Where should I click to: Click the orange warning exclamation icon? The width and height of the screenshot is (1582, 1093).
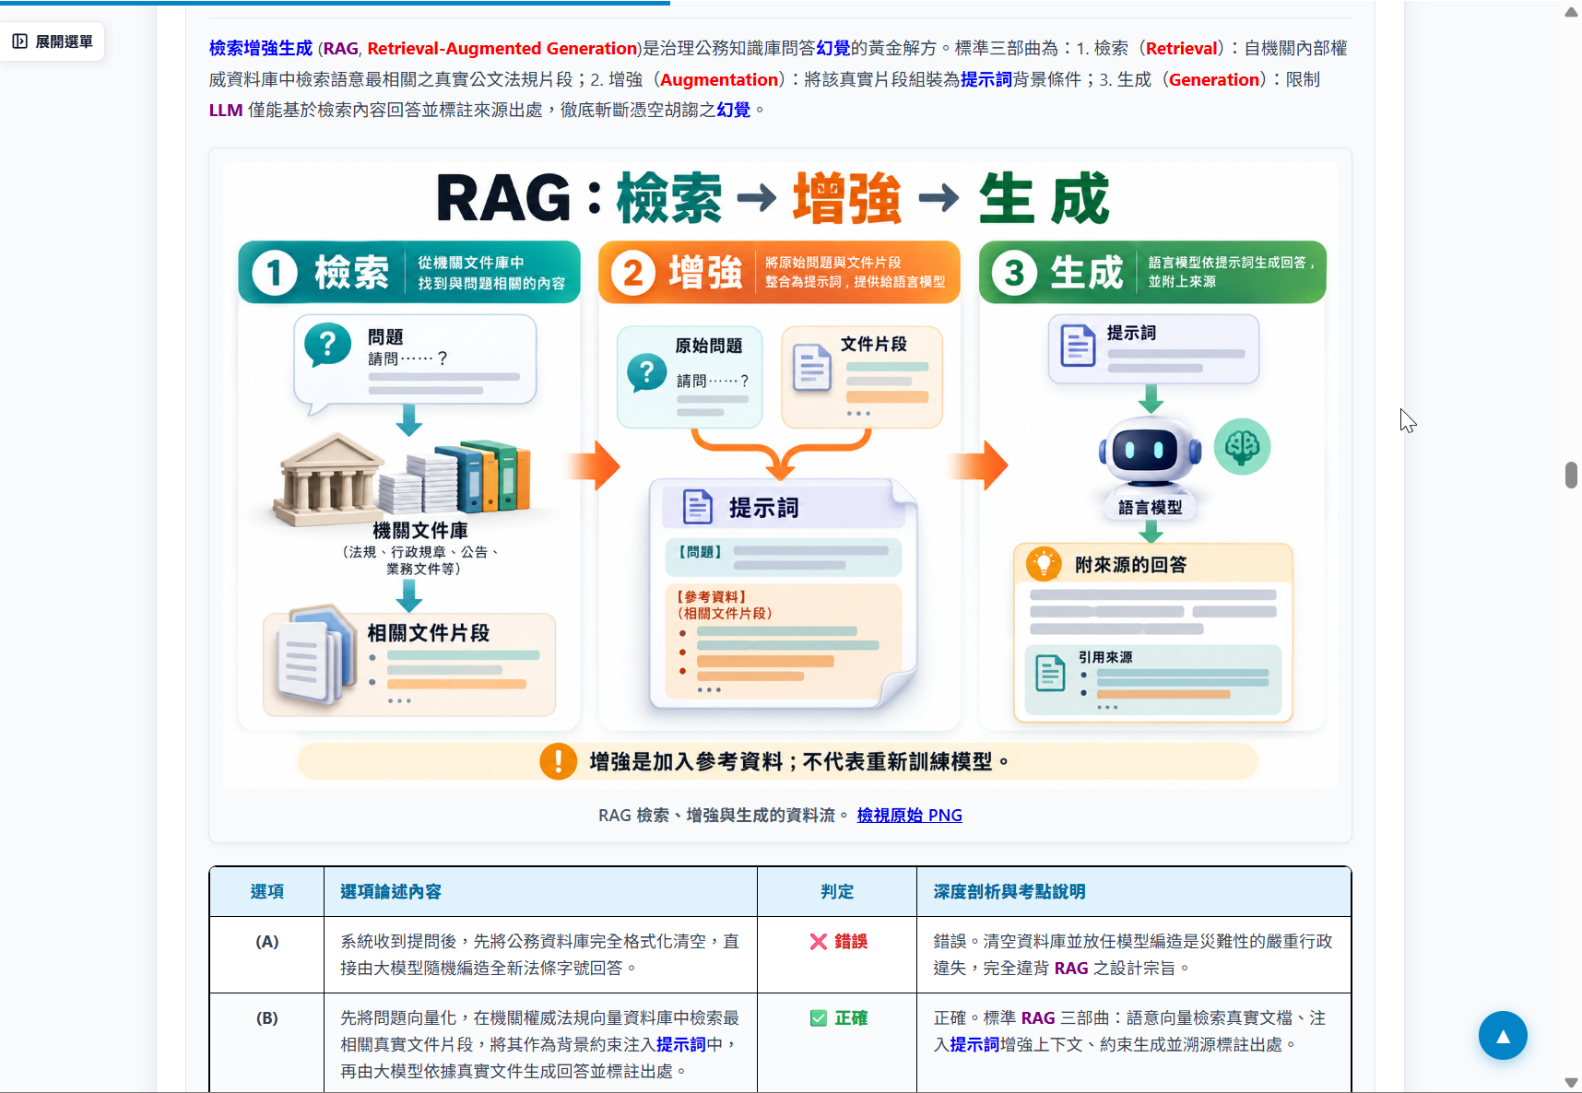pos(558,761)
